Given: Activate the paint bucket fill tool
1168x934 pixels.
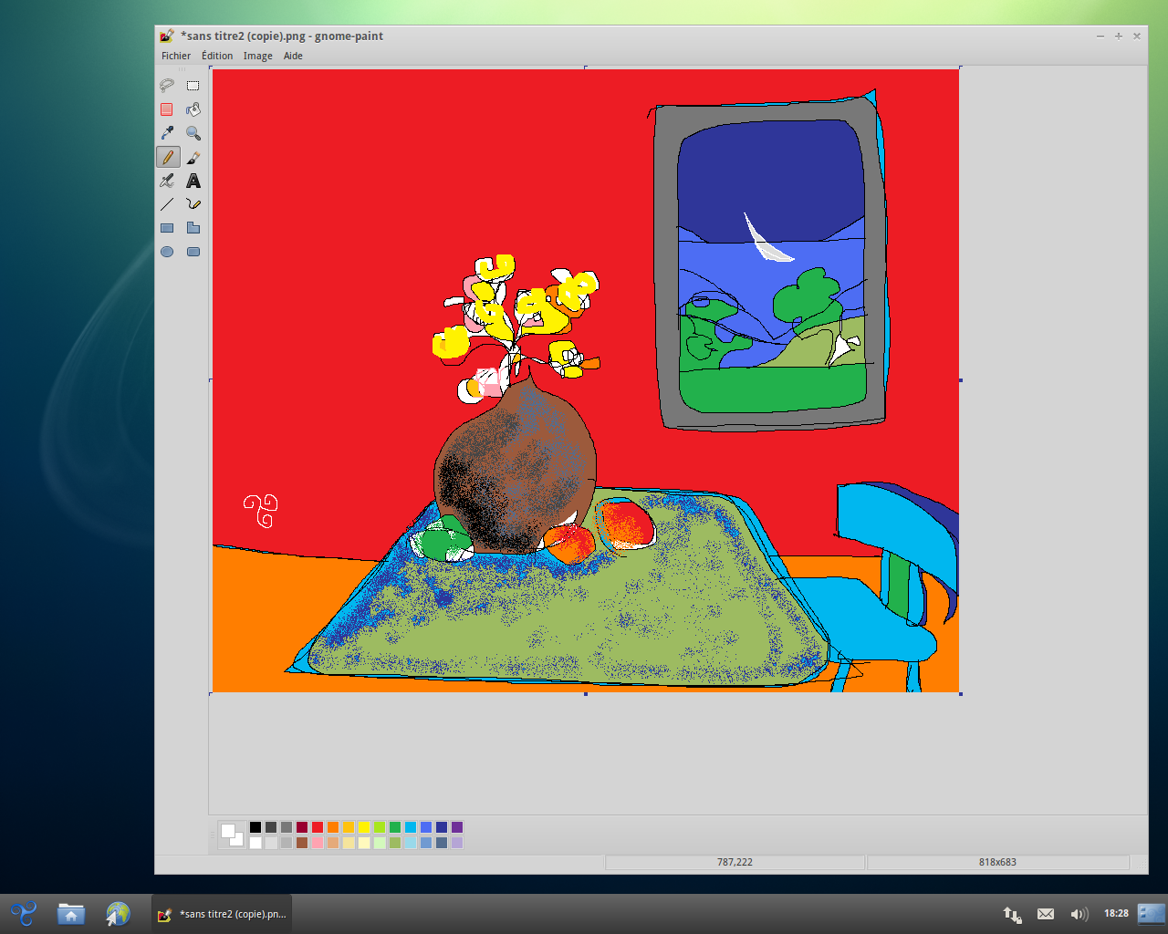Looking at the screenshot, I should tap(193, 109).
